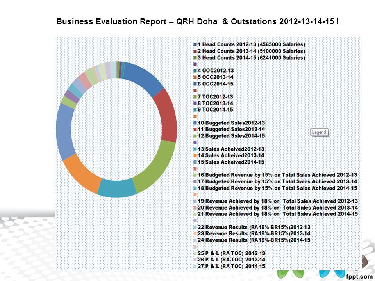Click the swatch beside Sales Acheived2014-15
Screen dimensions: 375x281
195,162
